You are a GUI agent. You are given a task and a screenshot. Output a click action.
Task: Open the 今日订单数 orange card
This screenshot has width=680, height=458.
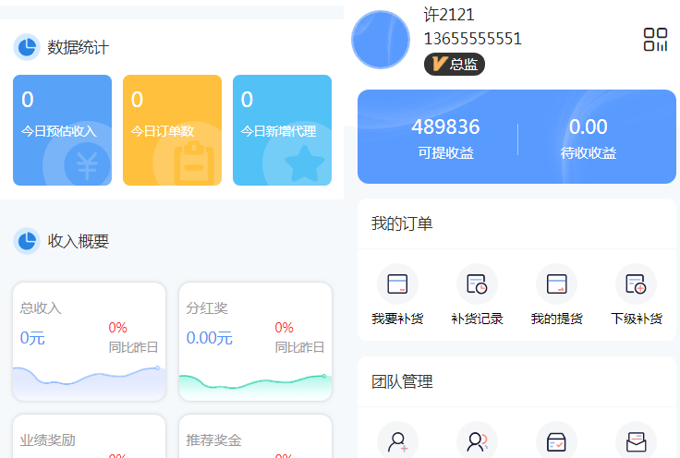click(x=172, y=130)
